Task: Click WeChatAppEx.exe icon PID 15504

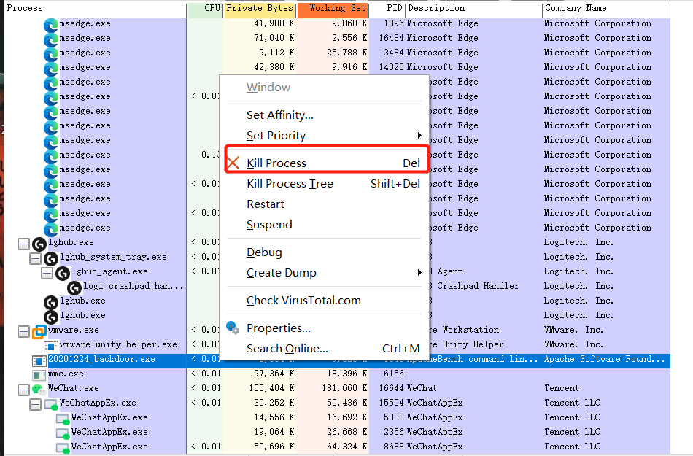Action: click(51, 404)
